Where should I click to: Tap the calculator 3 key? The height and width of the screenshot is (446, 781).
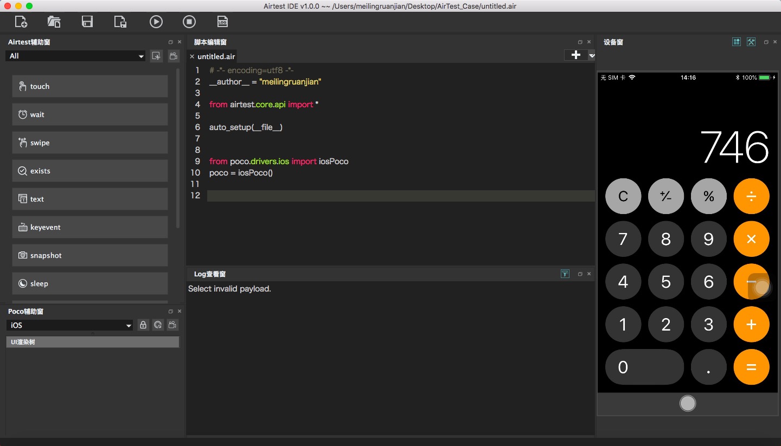coord(709,324)
